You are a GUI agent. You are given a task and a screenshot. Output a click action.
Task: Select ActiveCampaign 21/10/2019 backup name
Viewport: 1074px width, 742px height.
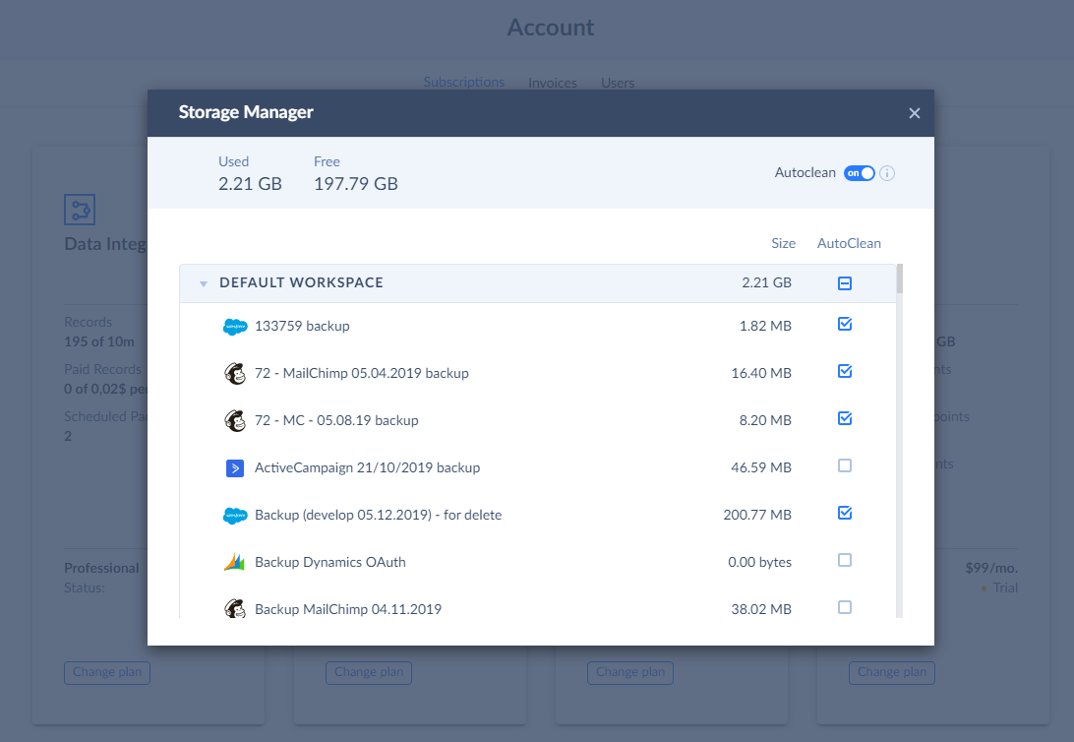(367, 468)
